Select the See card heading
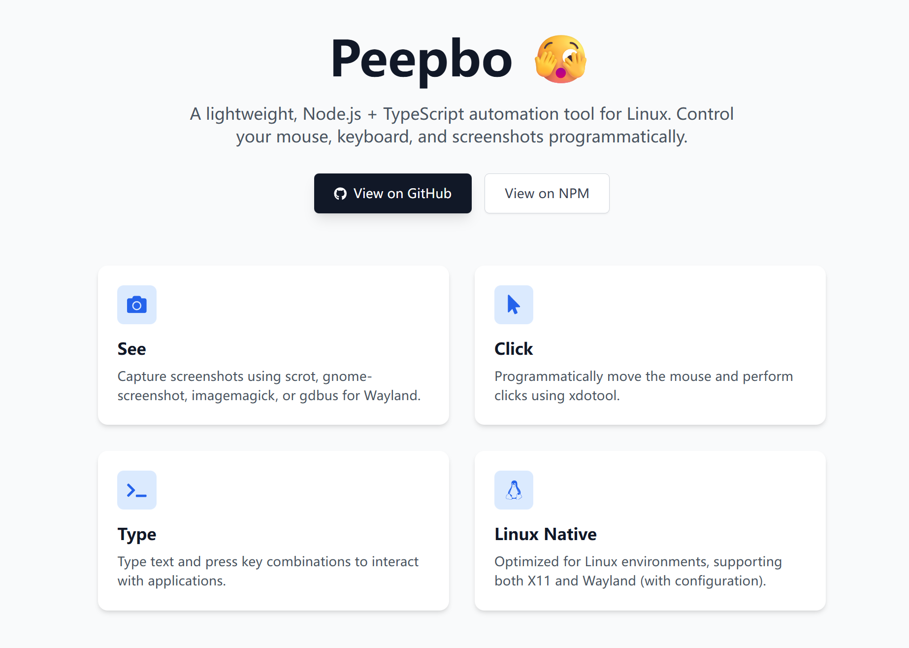This screenshot has width=909, height=648. (x=131, y=348)
